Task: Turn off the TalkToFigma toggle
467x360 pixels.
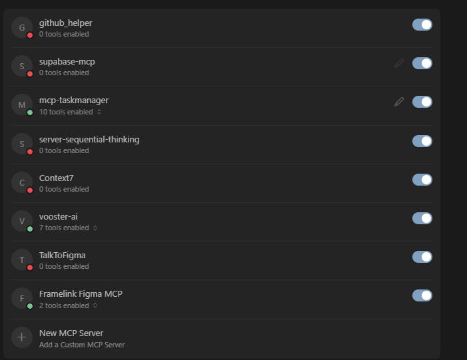Action: 422,257
